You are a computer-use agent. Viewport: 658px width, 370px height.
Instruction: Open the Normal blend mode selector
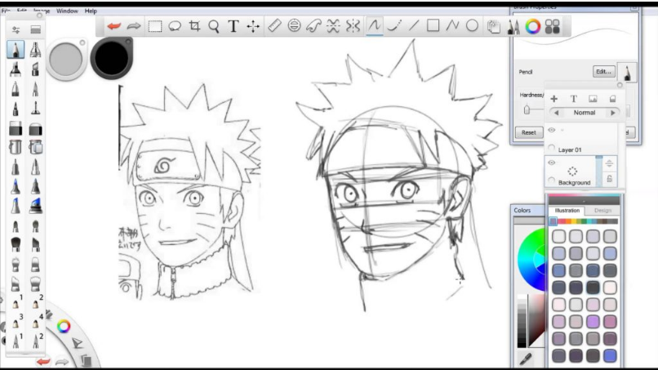585,113
